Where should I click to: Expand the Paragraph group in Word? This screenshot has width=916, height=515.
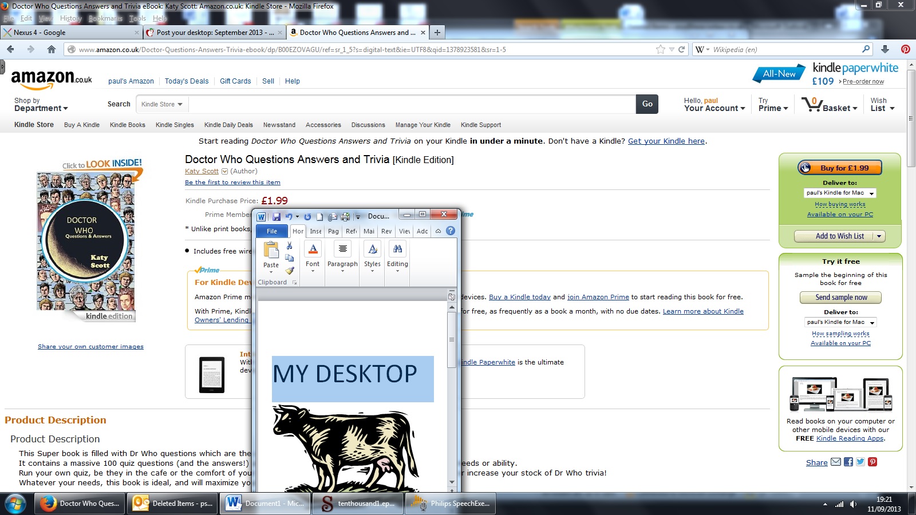click(342, 256)
